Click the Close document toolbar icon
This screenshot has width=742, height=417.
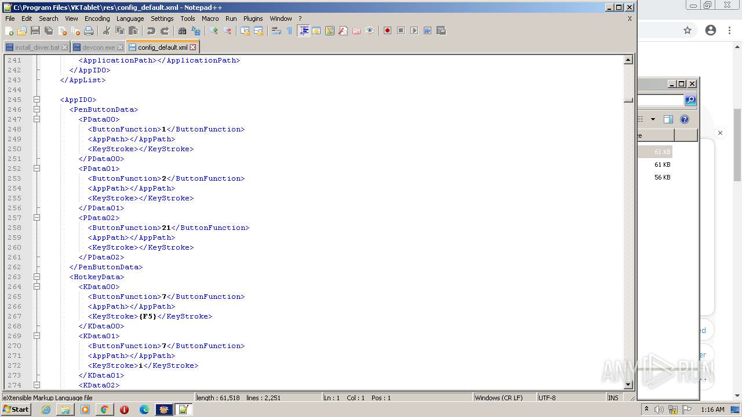[62, 31]
